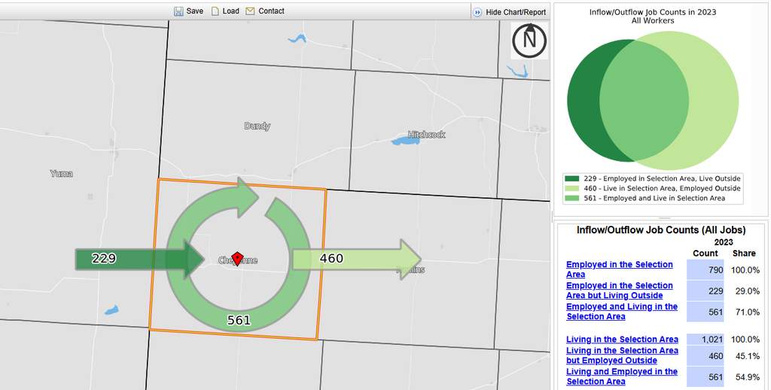Click the Save button label

click(x=195, y=11)
